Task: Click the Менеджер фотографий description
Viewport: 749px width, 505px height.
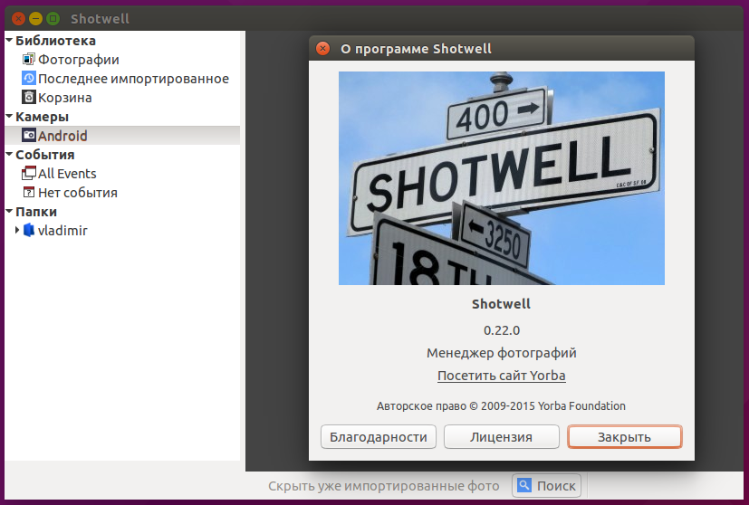Action: pyautogui.click(x=502, y=353)
